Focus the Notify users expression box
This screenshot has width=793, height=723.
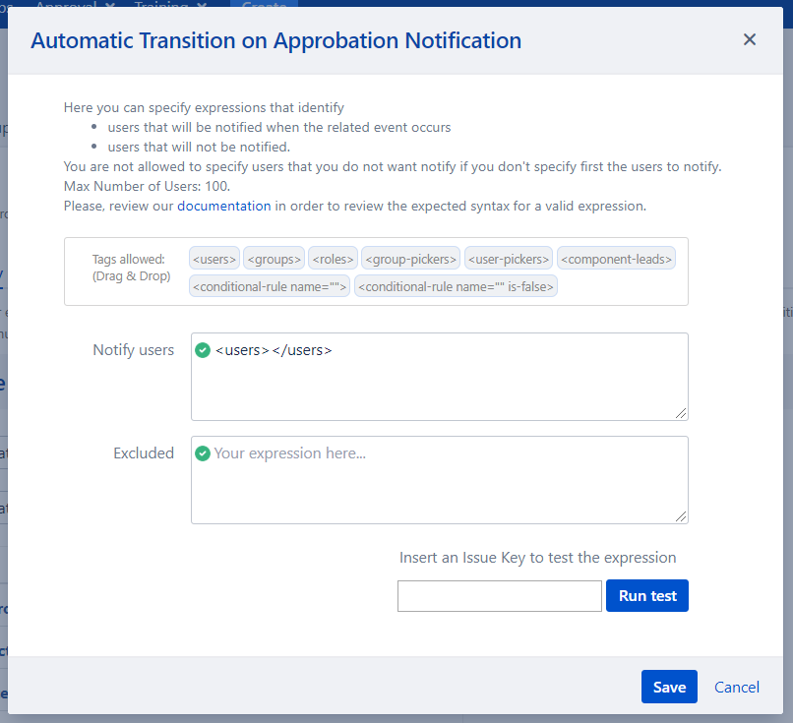tap(439, 384)
